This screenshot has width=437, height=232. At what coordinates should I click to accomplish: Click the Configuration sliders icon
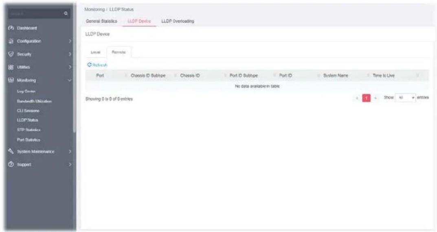pyautogui.click(x=11, y=41)
